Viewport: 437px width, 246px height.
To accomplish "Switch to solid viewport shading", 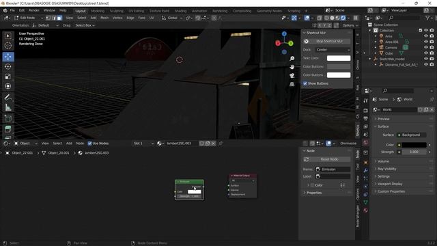I will (332, 18).
